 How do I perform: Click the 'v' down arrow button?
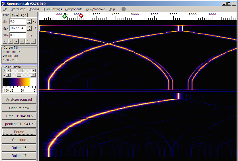click(x=33, y=42)
